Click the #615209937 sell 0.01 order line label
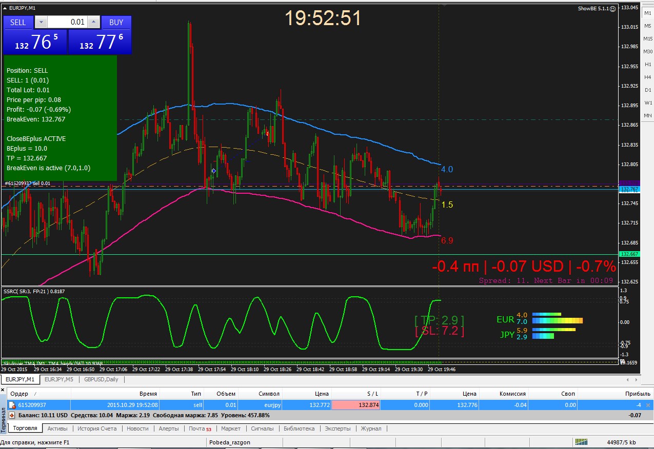654x449 pixels. pyautogui.click(x=28, y=183)
